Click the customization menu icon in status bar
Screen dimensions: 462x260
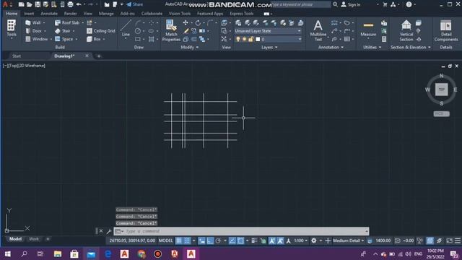(x=457, y=240)
